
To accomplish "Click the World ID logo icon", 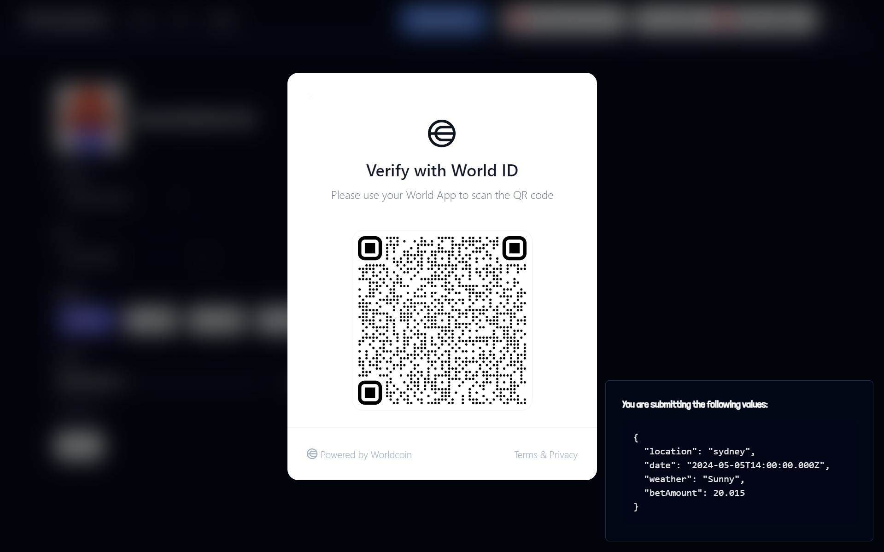I will point(442,134).
